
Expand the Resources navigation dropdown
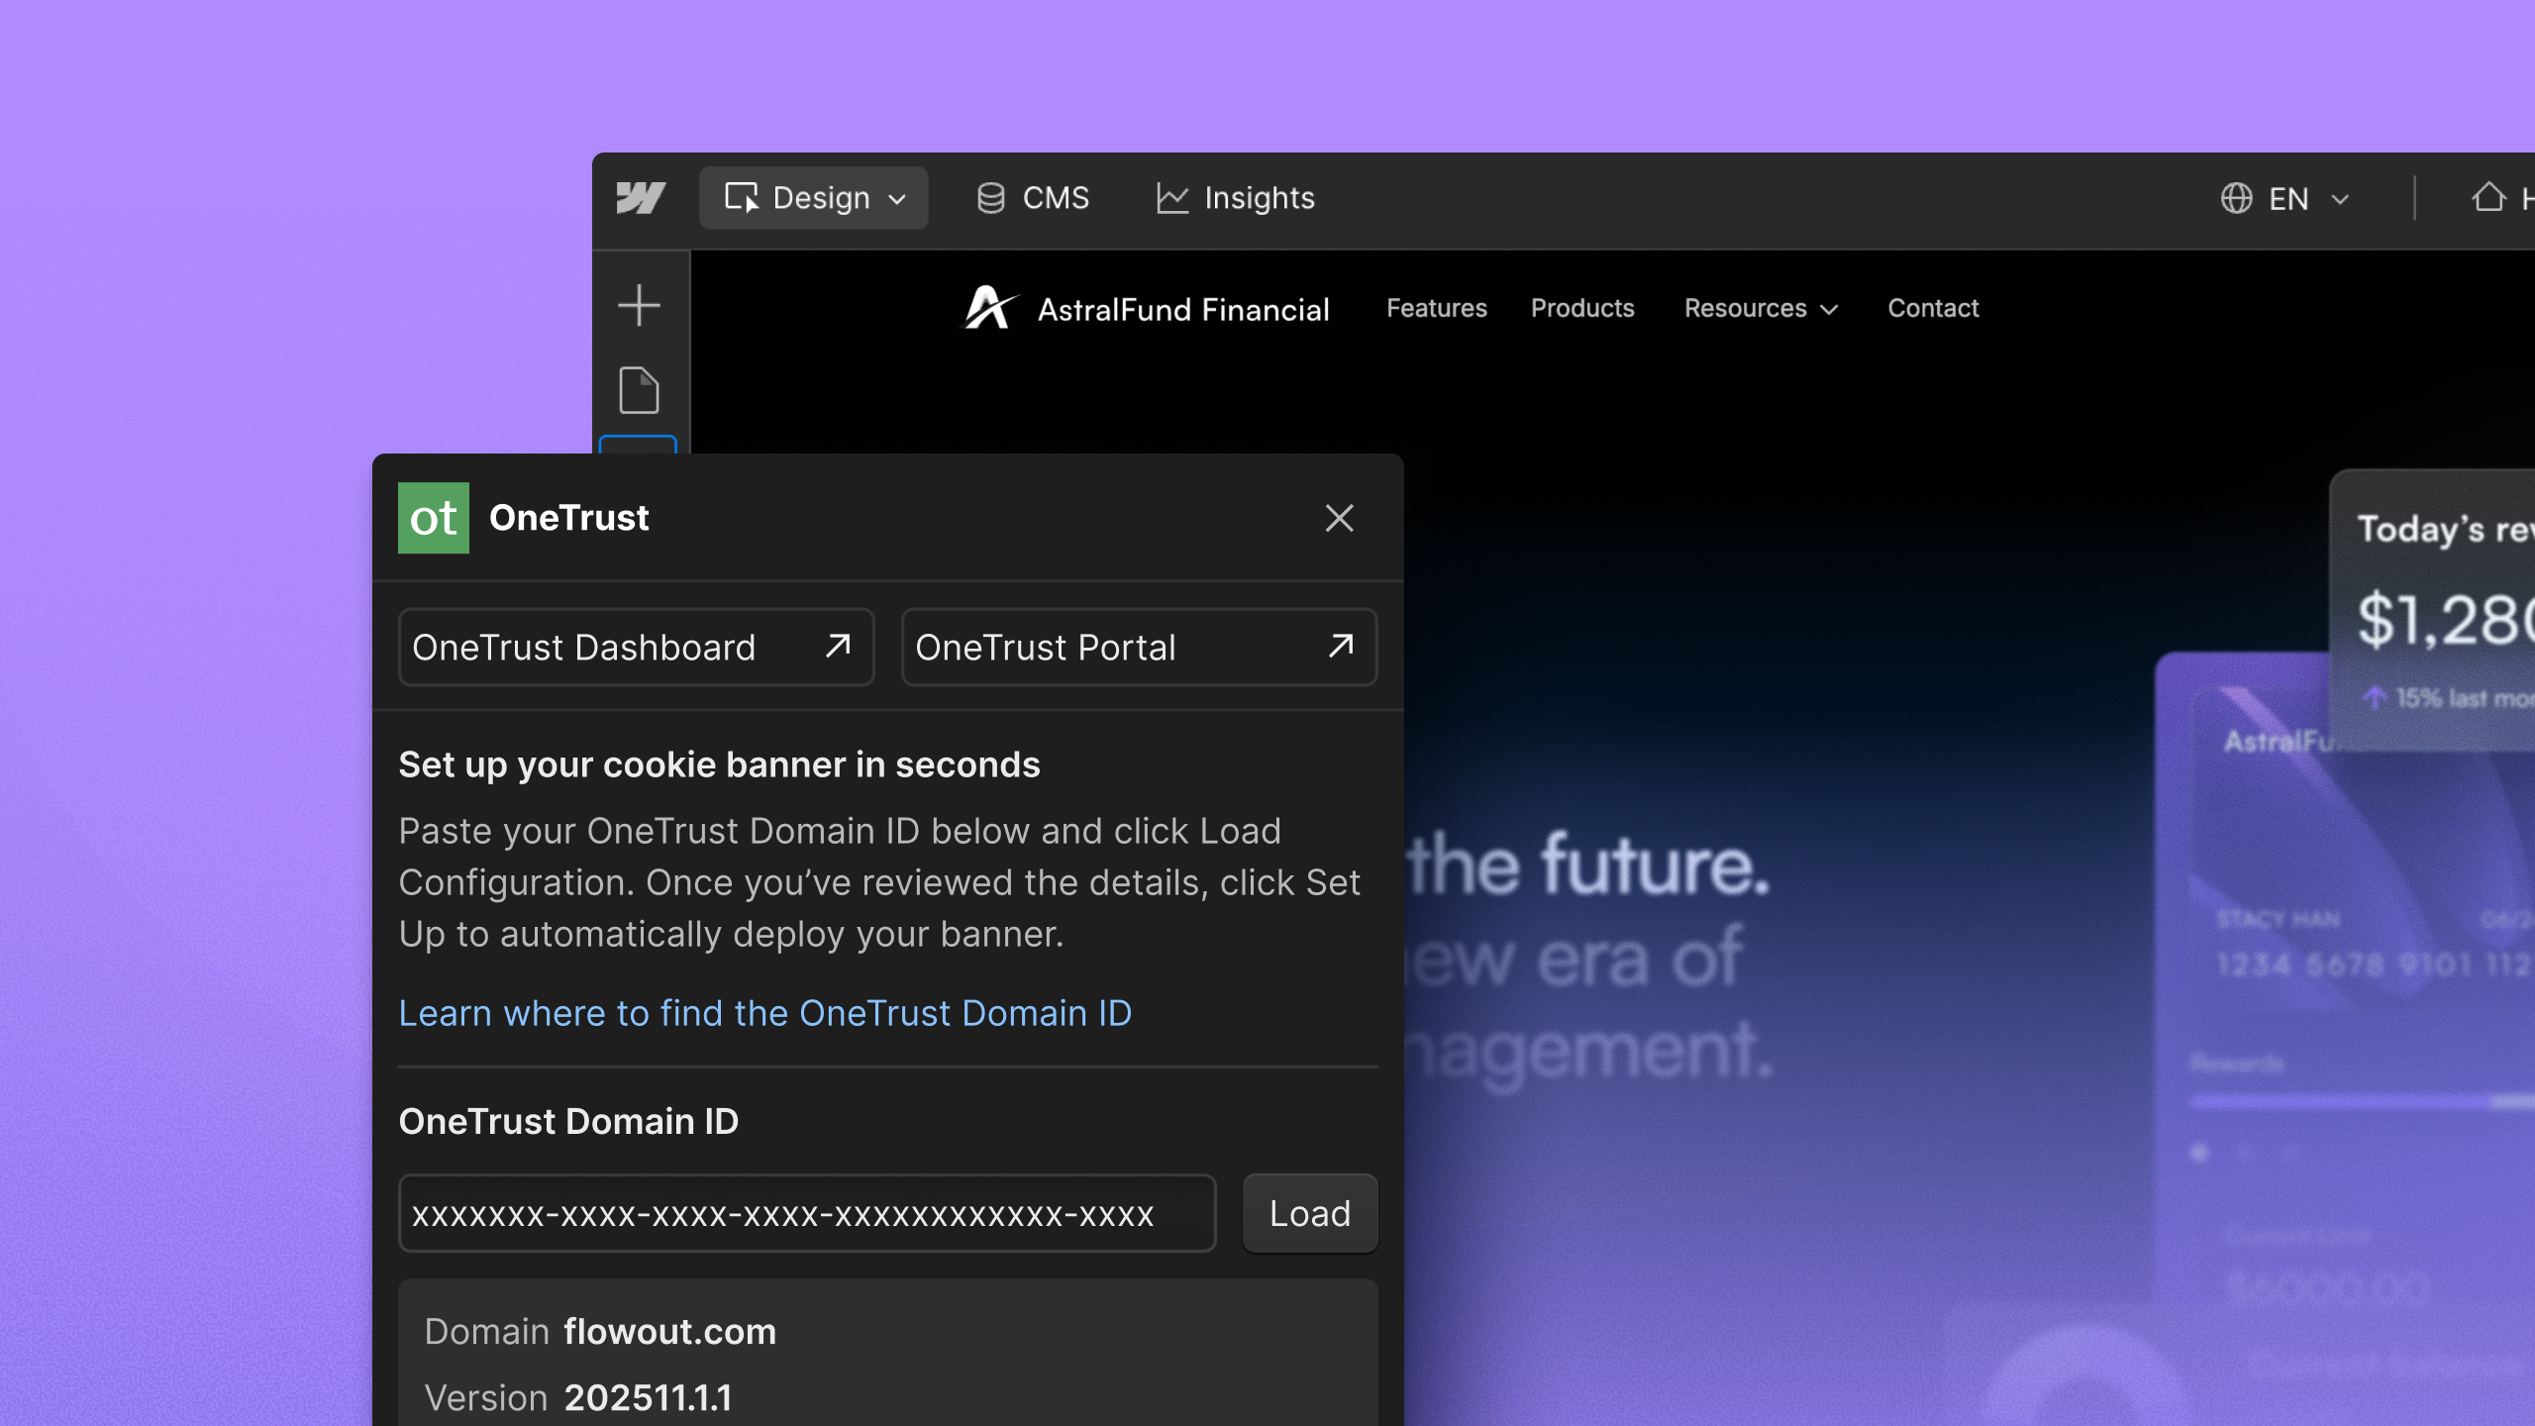click(1829, 309)
